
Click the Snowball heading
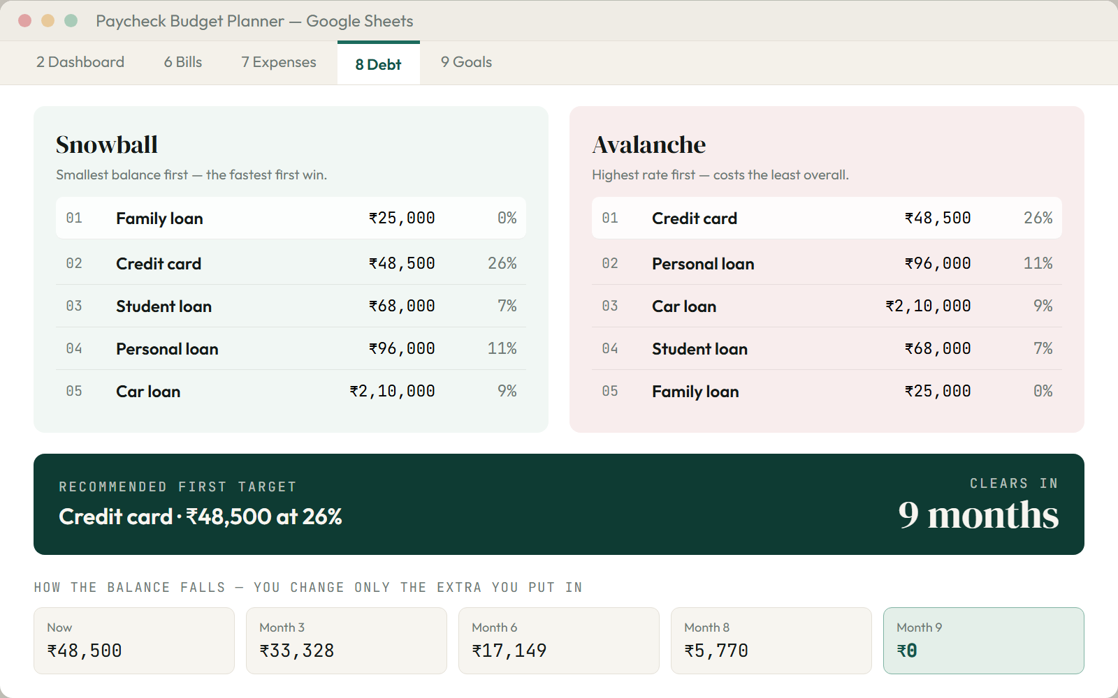[107, 144]
